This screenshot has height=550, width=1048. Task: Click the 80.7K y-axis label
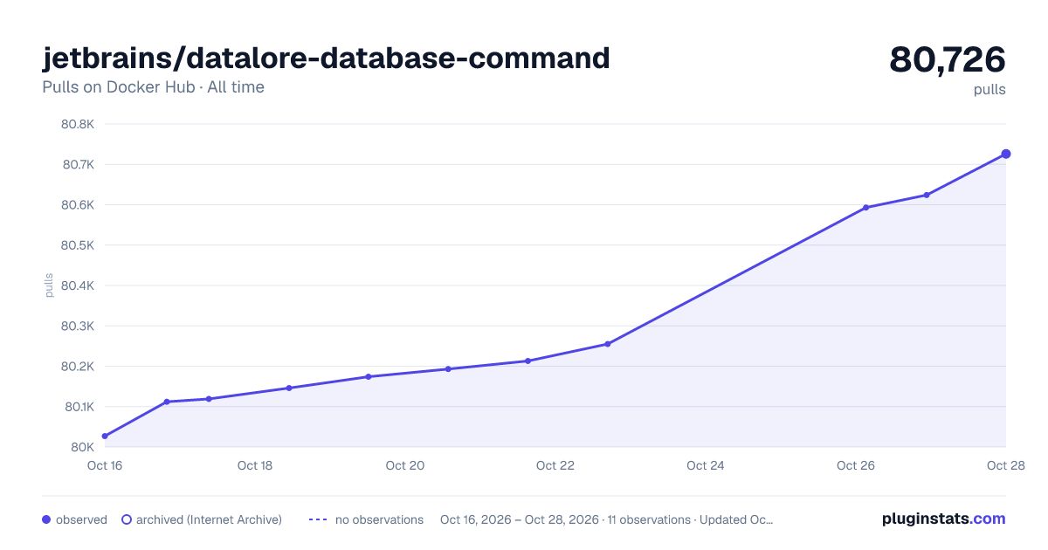(x=77, y=164)
